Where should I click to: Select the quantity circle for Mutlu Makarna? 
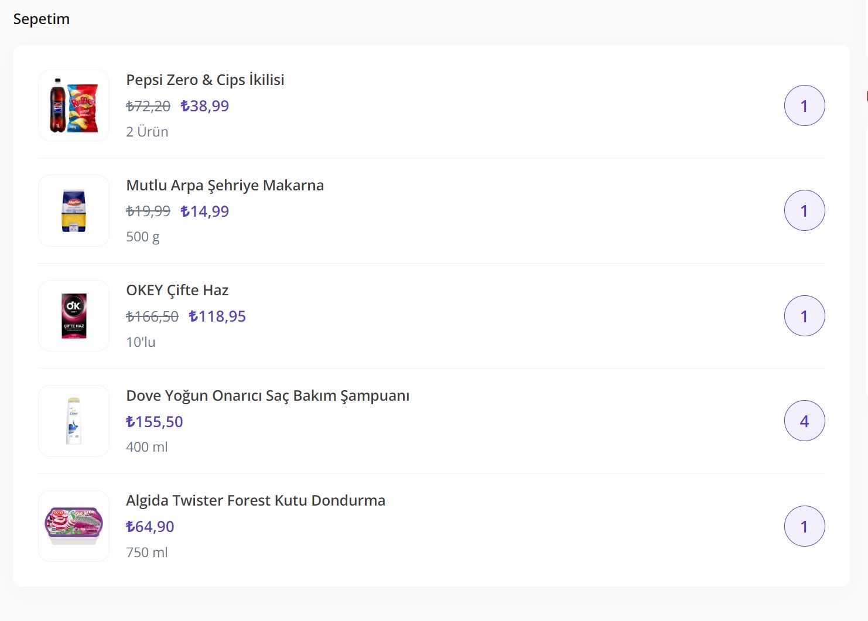tap(804, 211)
